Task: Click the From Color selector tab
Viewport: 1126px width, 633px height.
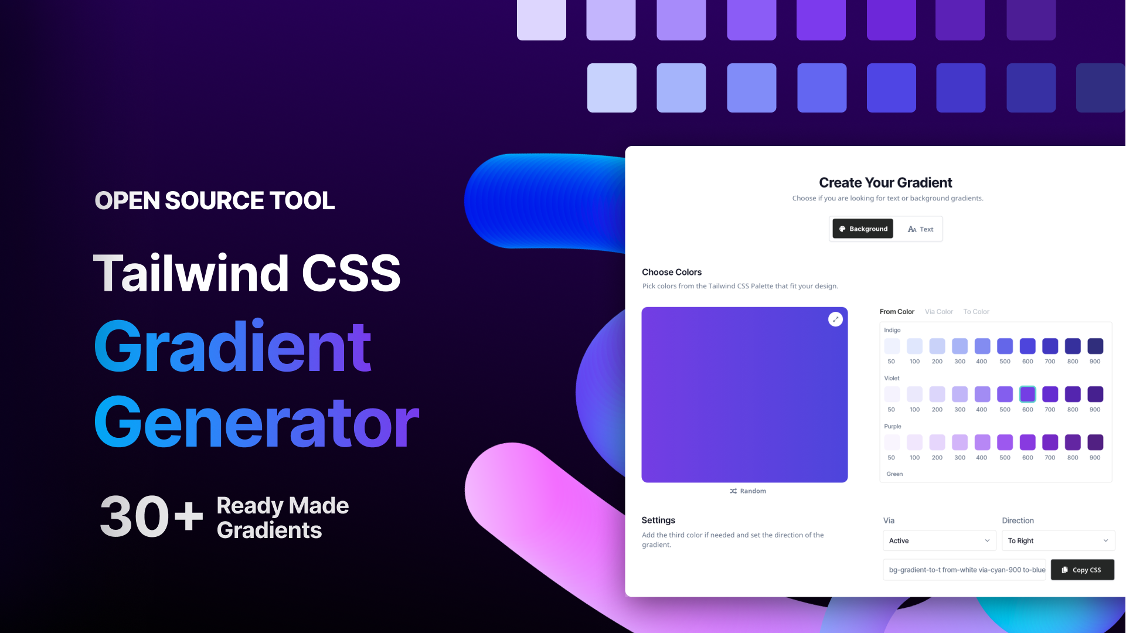Action: pyautogui.click(x=899, y=311)
